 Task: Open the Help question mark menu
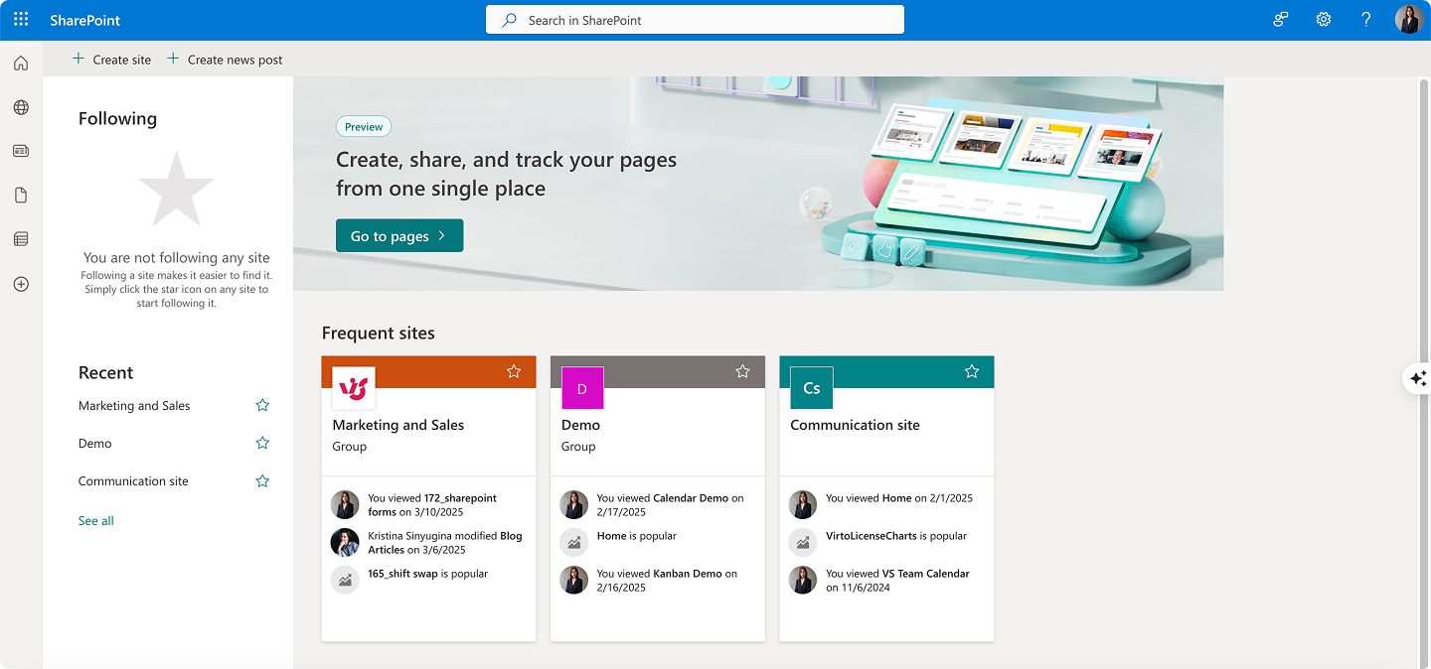[1365, 19]
